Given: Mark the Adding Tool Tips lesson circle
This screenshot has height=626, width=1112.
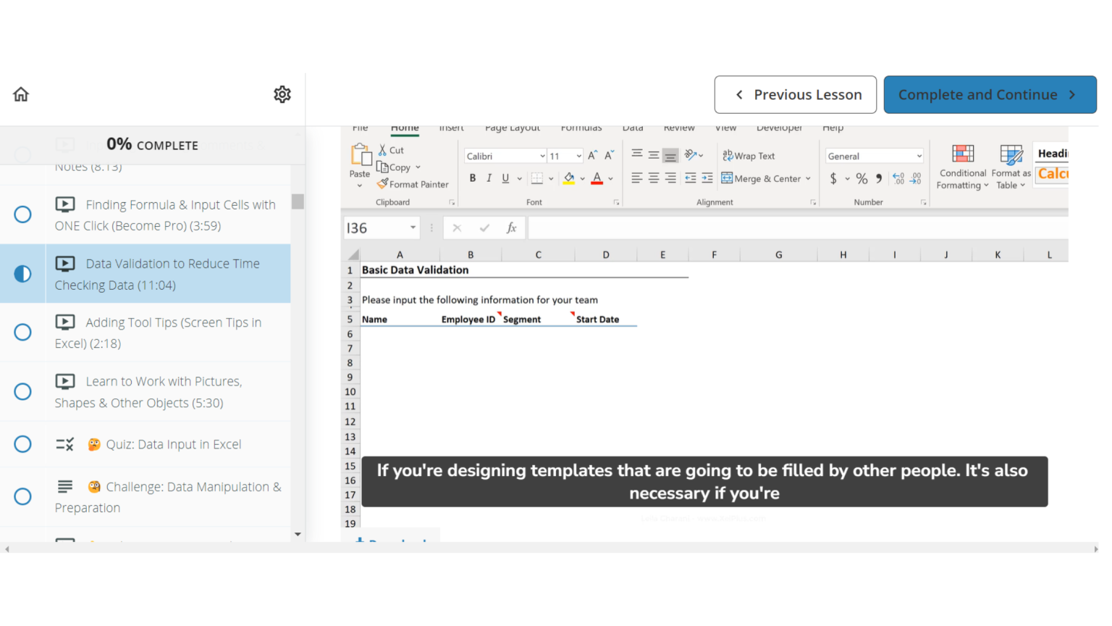Looking at the screenshot, I should 22,332.
